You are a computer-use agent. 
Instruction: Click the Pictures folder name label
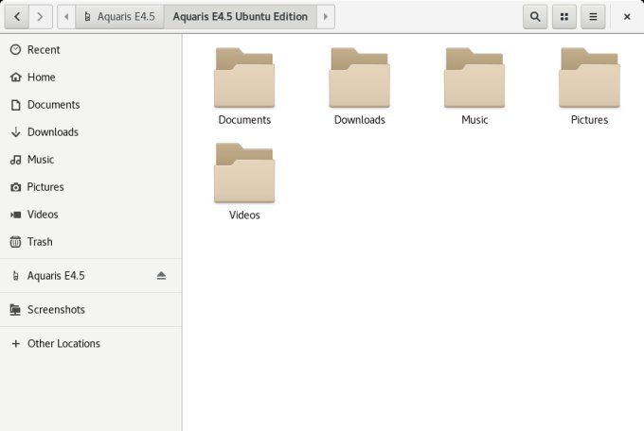click(589, 120)
